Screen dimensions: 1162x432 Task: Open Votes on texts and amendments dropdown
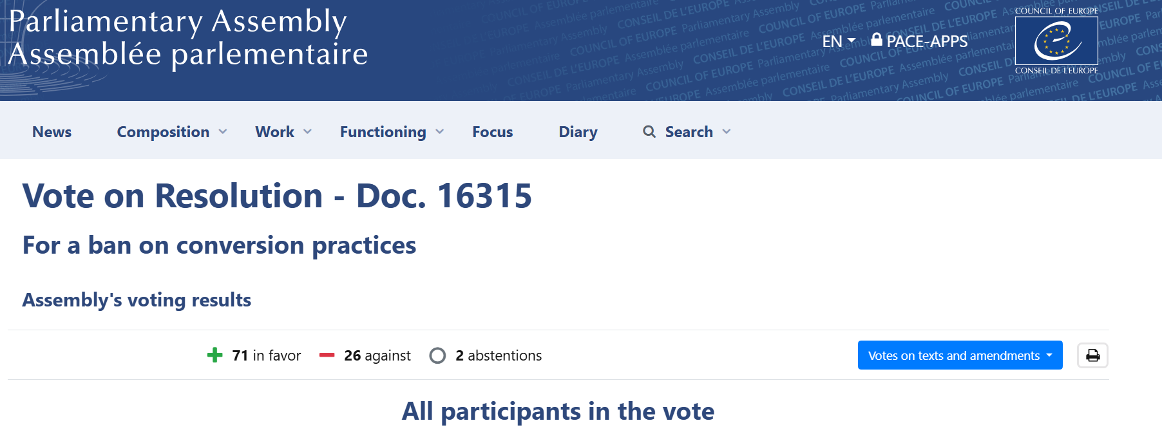click(x=960, y=355)
